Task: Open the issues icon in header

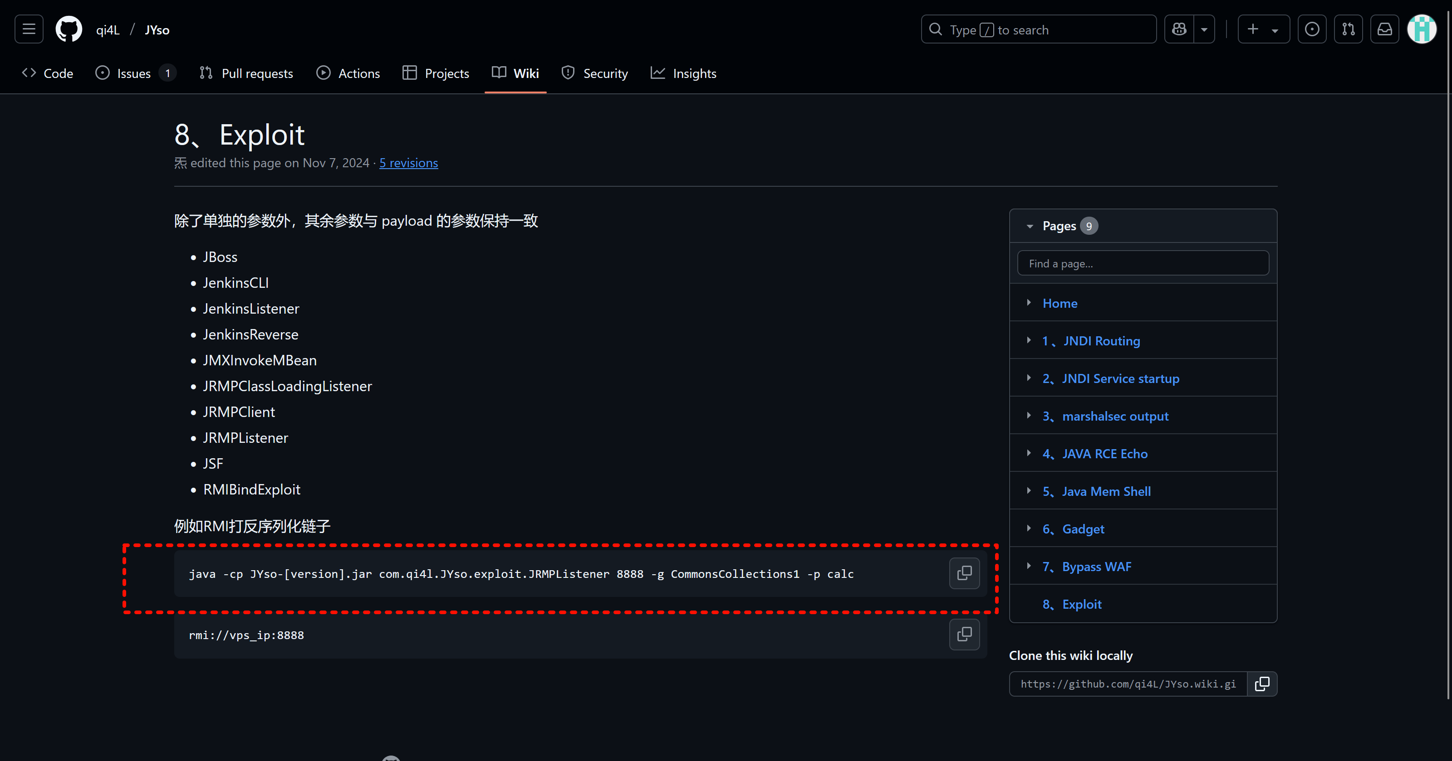Action: click(1312, 29)
